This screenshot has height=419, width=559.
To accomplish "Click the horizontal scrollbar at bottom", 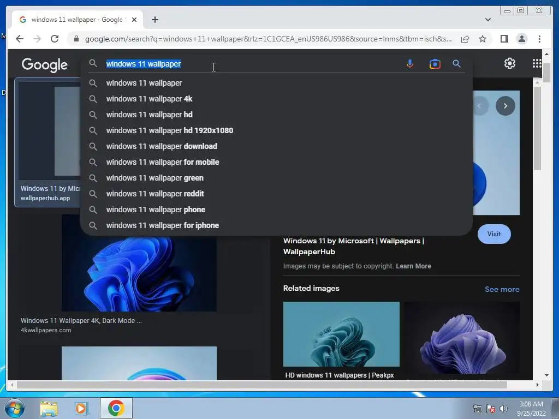I will click(x=261, y=385).
